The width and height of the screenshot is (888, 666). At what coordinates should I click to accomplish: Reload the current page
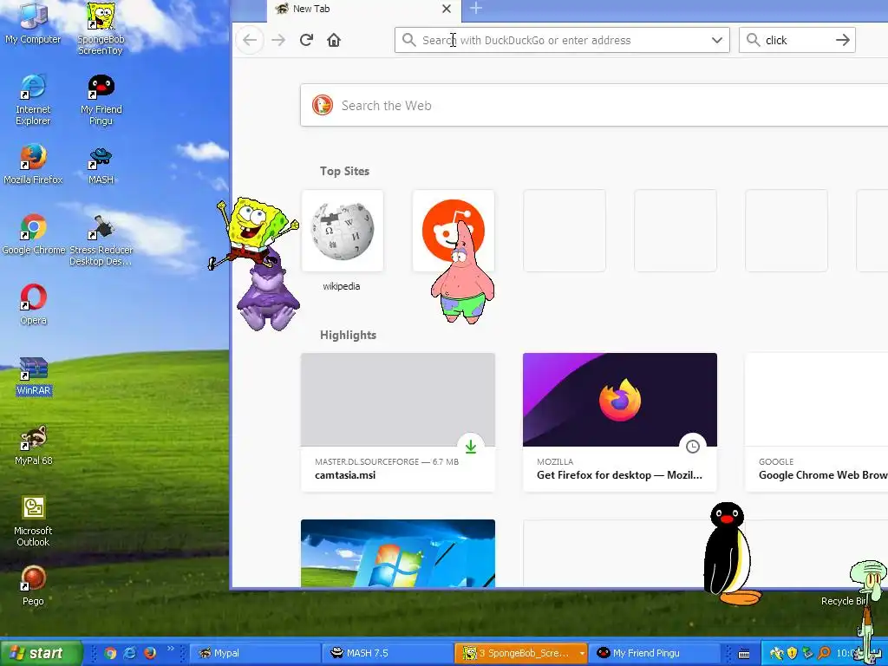point(306,40)
